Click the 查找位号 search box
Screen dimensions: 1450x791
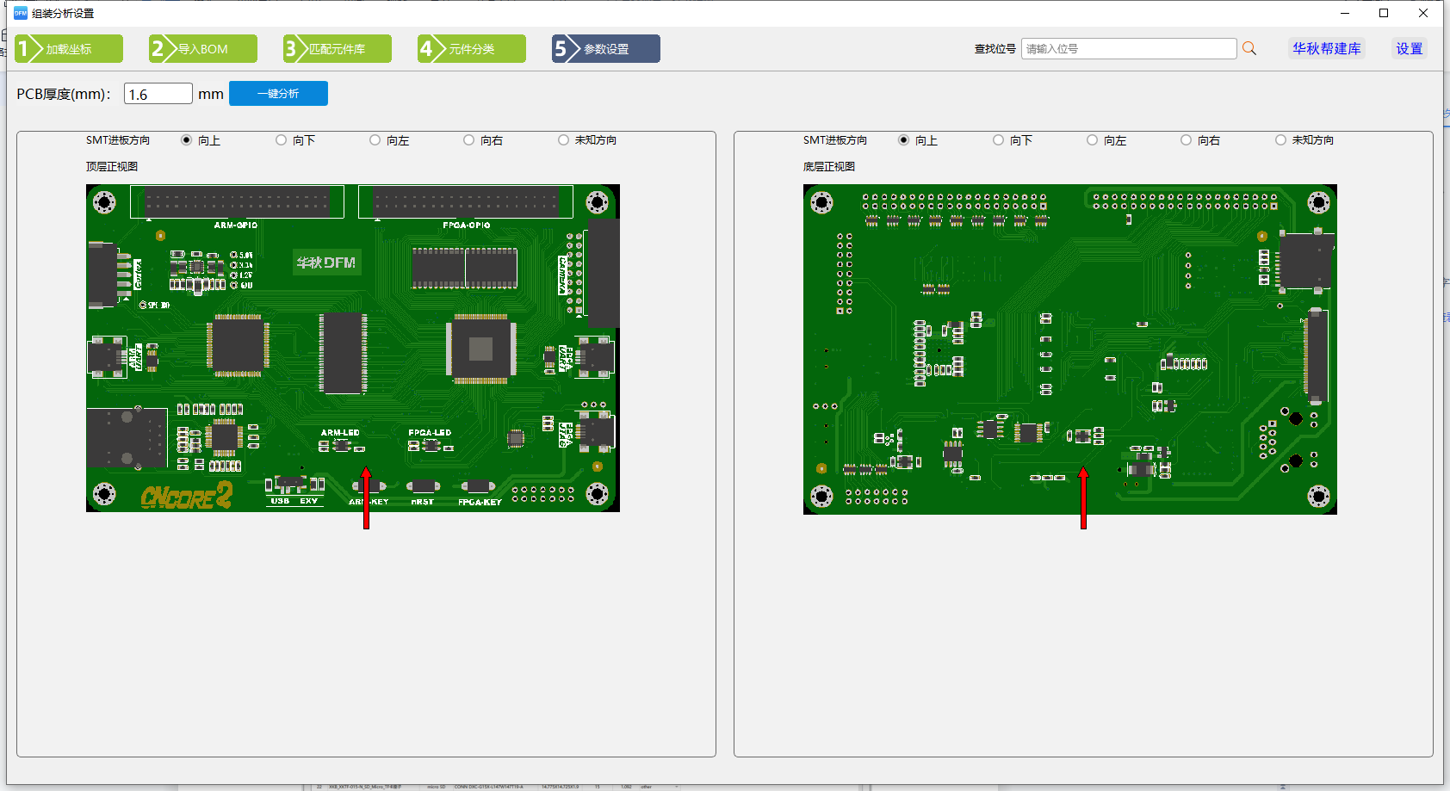1129,49
